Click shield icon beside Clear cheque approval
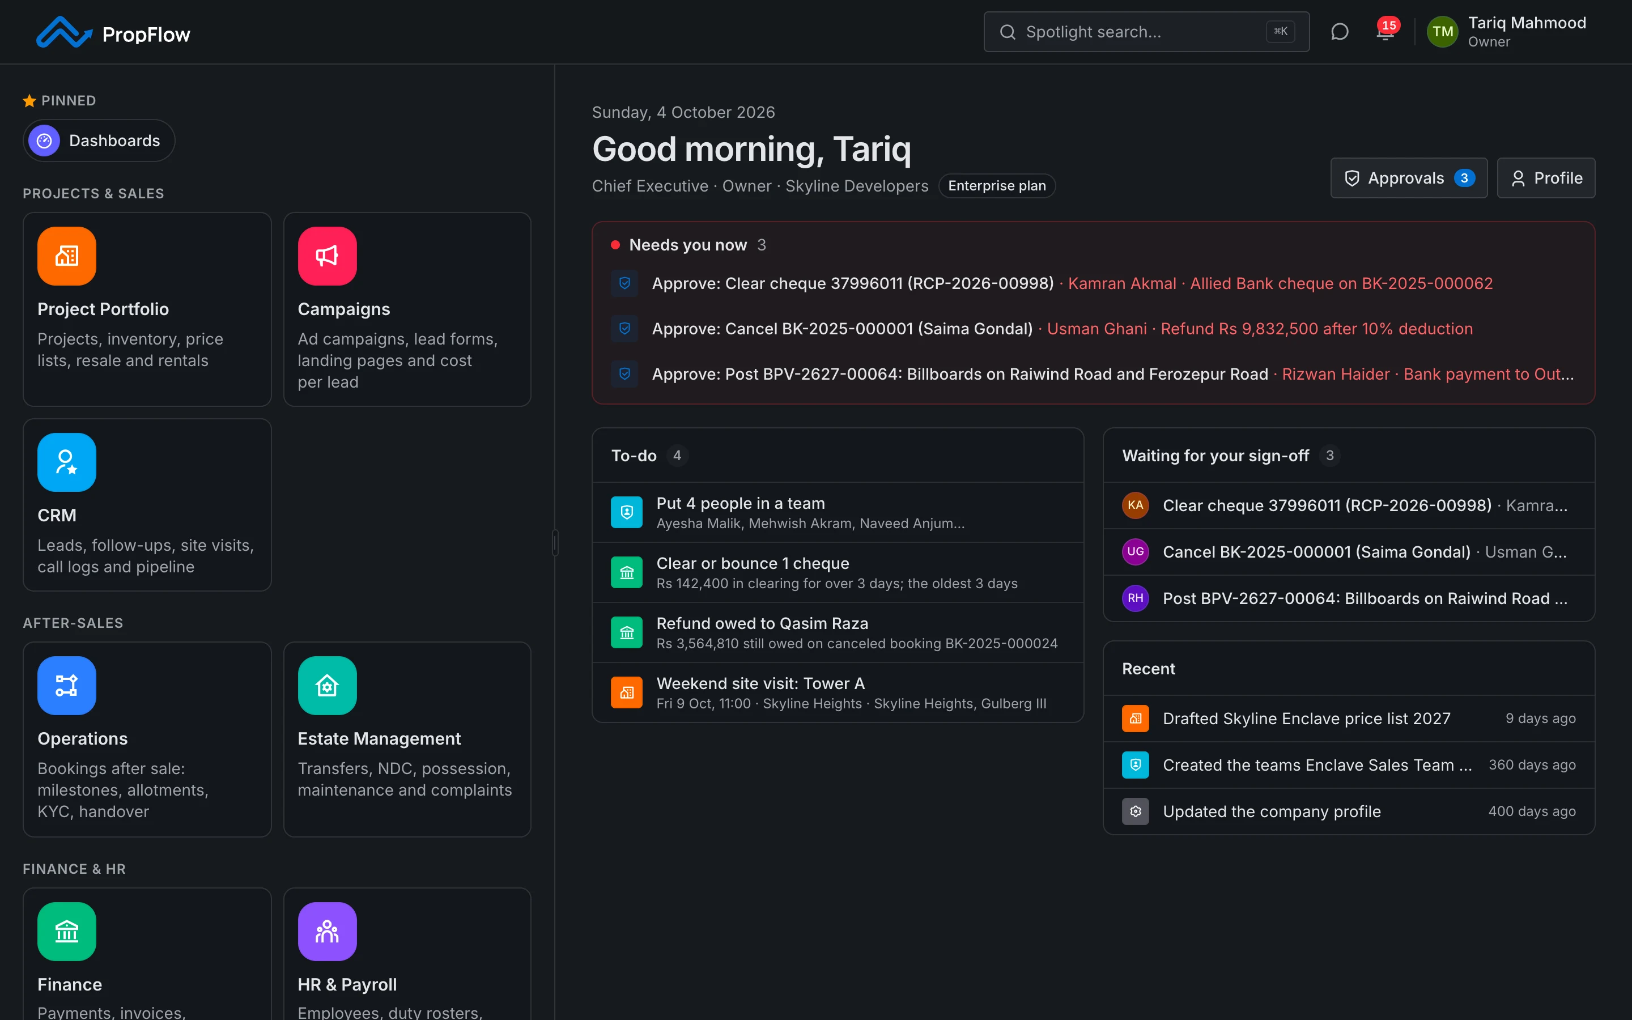1632x1020 pixels. [624, 283]
